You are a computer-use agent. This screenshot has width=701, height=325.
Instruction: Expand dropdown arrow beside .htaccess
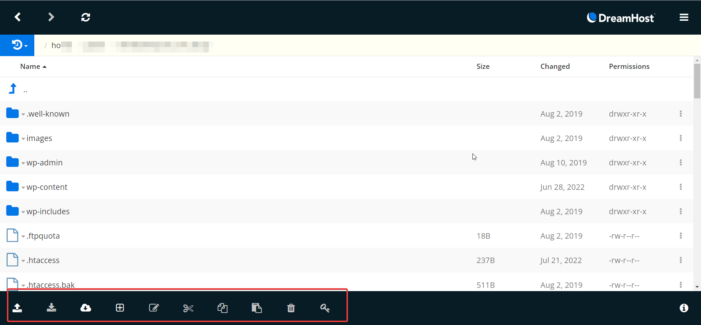coord(23,261)
